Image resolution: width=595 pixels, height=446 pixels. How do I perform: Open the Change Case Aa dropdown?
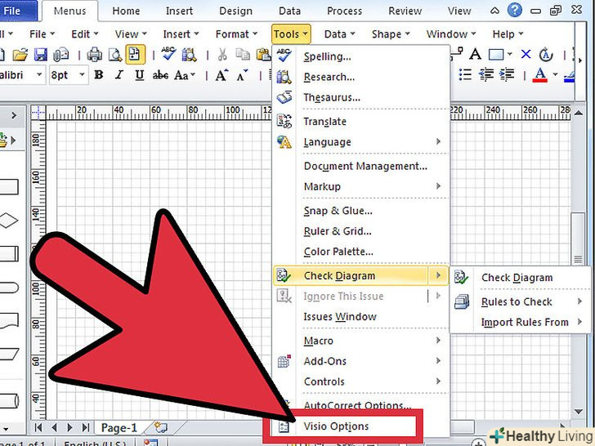click(x=185, y=75)
